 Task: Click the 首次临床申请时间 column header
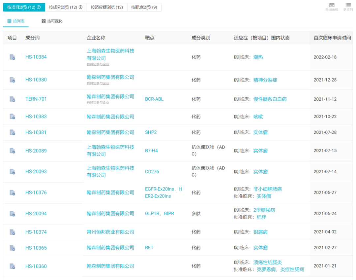point(332,38)
